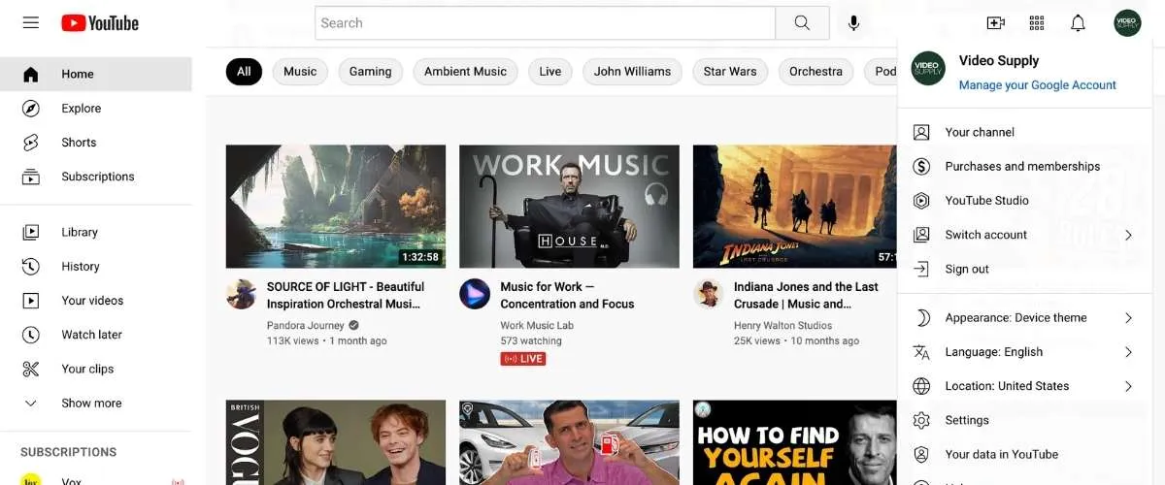Viewport: 1165px width, 485px height.
Task: Click title 'Music for Work — Concentration and Focus'
Action: [567, 295]
